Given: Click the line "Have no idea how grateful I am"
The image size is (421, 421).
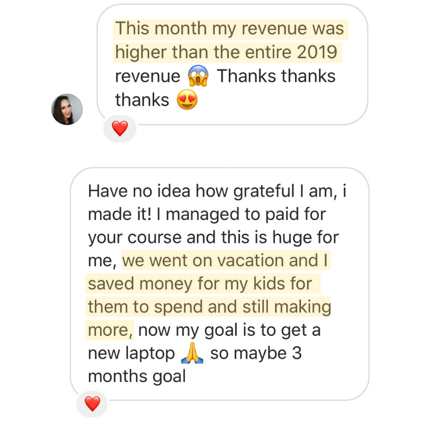Looking at the screenshot, I should (x=213, y=192).
